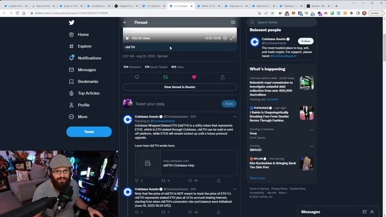Open the 219 Retweets list
Viewport: 386px width, 217px height.
pyautogui.click(x=132, y=67)
